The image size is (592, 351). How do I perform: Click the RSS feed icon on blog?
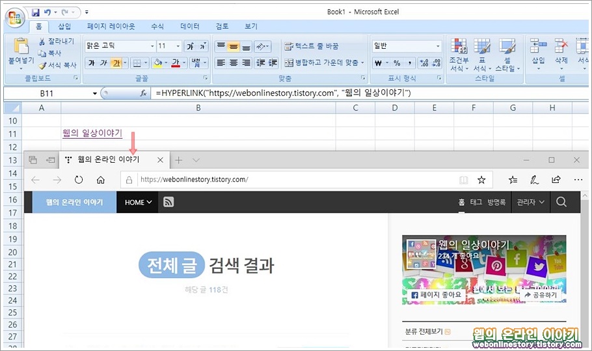tap(168, 202)
